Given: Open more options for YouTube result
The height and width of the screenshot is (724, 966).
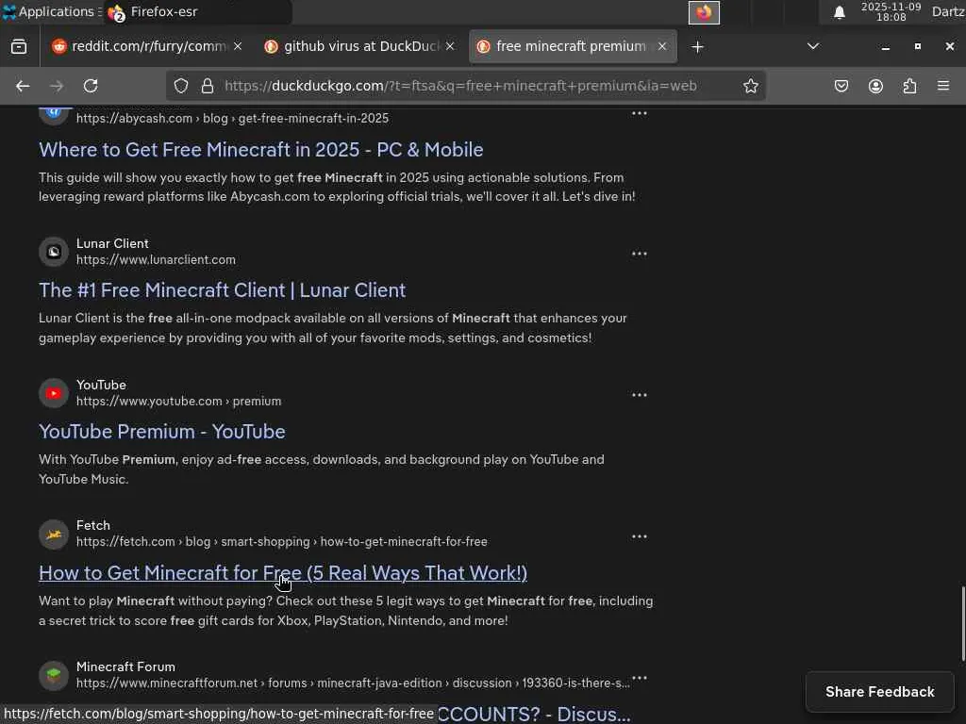Looking at the screenshot, I should pos(639,395).
